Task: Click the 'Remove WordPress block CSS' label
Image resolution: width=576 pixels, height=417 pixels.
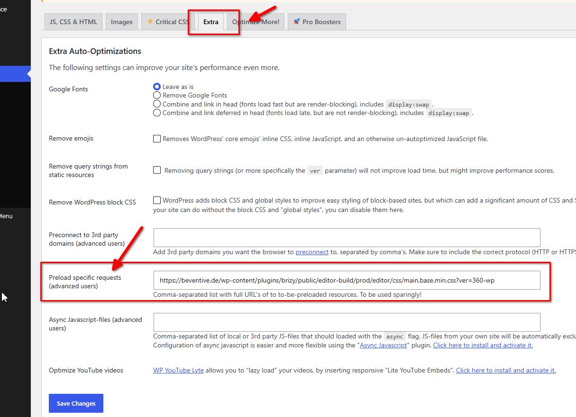Action: pyautogui.click(x=92, y=202)
